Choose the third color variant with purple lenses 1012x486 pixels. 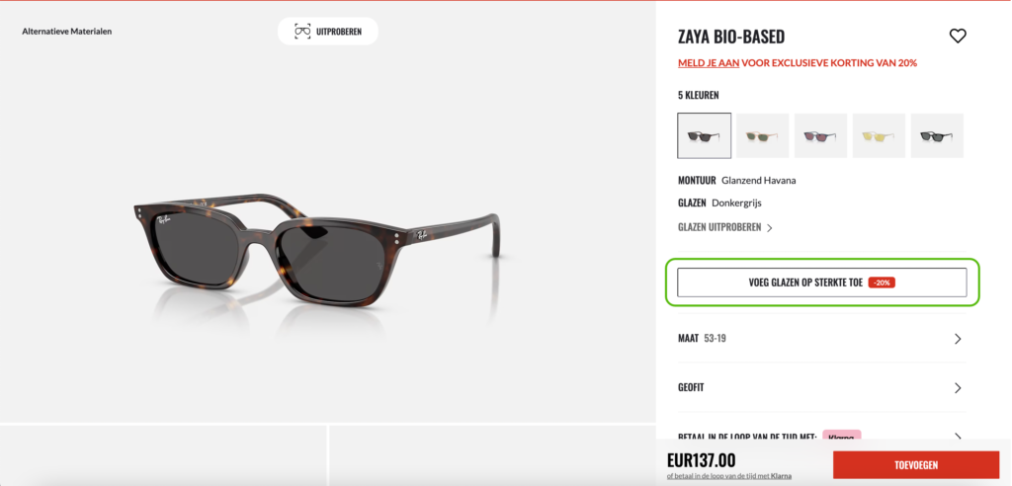pyautogui.click(x=820, y=135)
